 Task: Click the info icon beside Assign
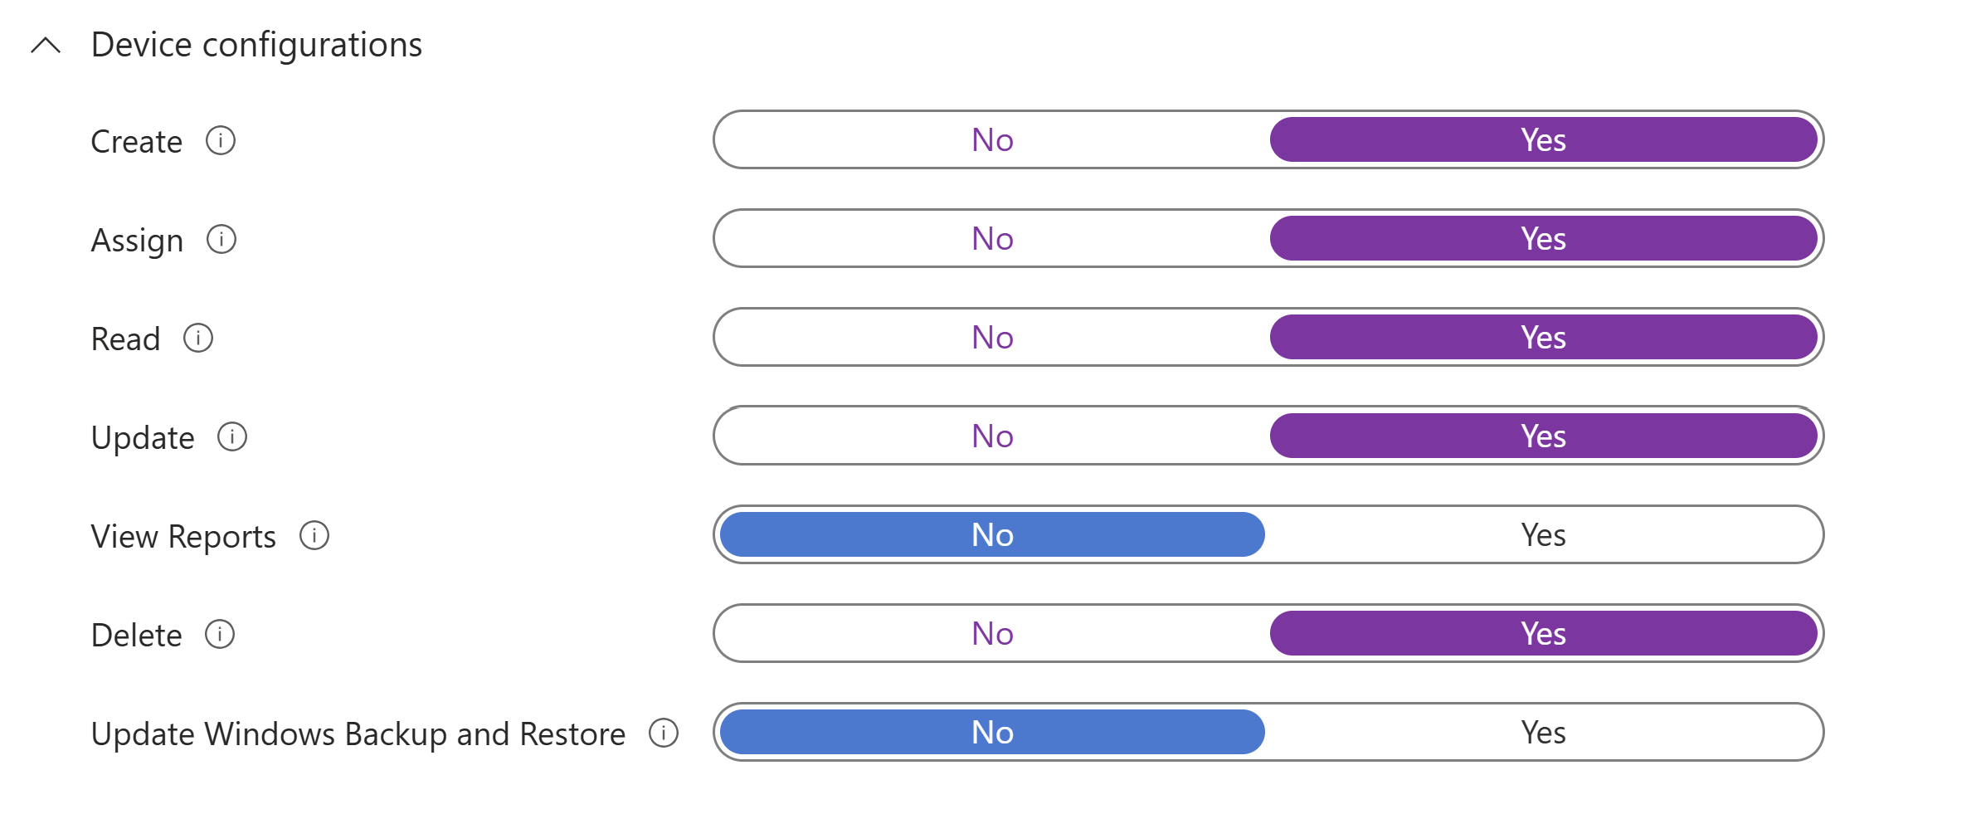click(x=221, y=239)
